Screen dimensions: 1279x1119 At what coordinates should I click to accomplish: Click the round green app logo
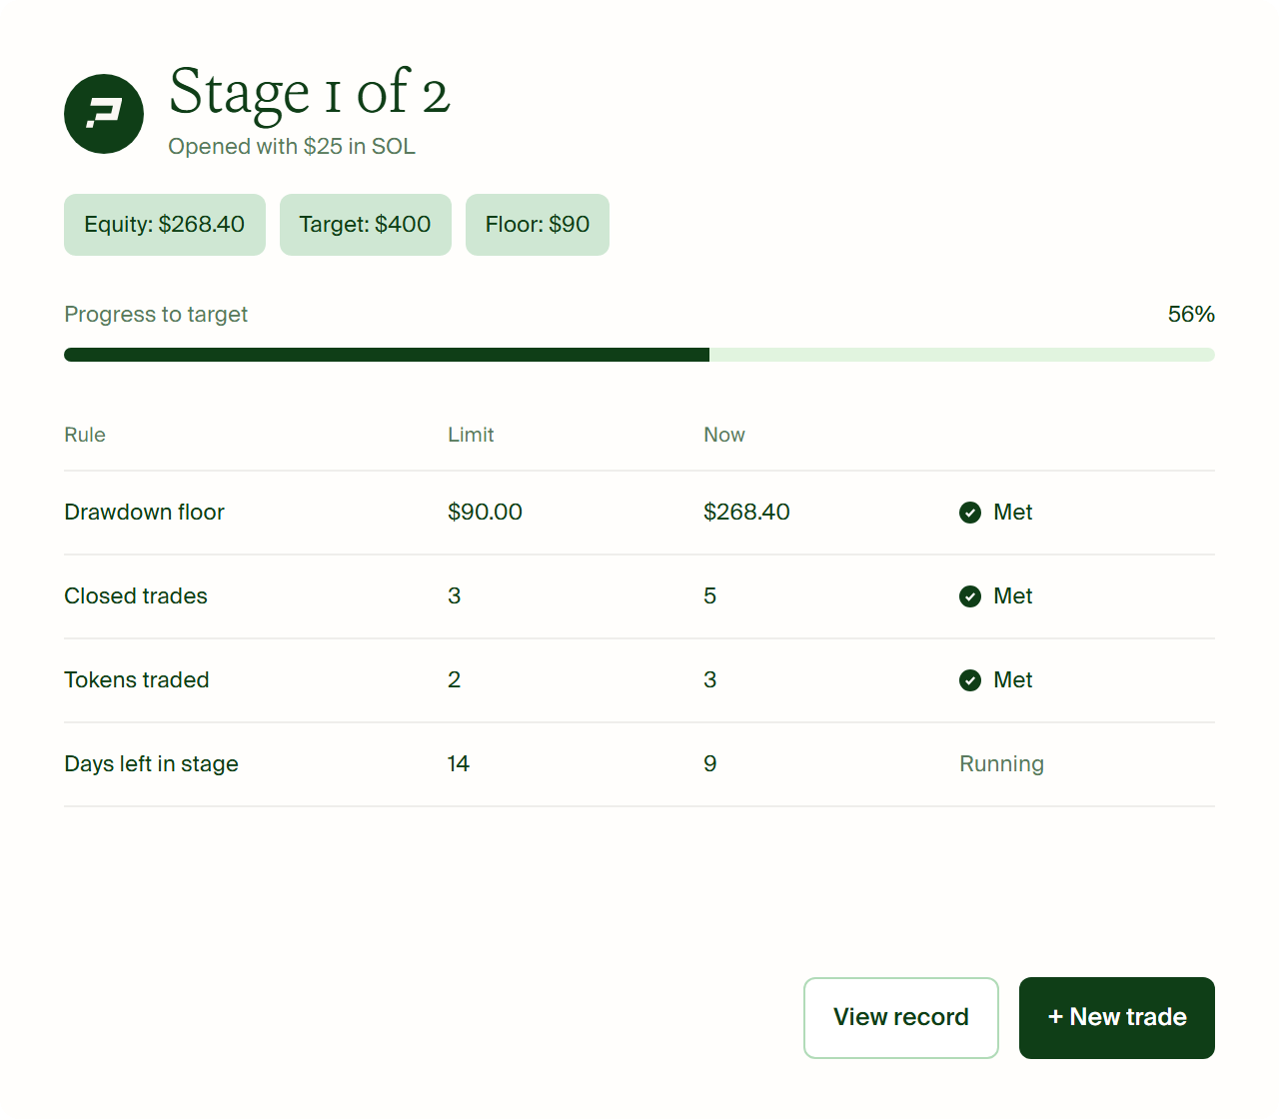point(104,114)
